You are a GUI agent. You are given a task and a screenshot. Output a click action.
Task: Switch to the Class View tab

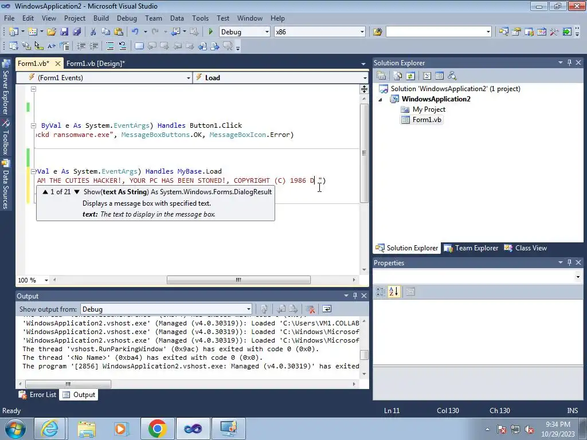tap(526, 248)
